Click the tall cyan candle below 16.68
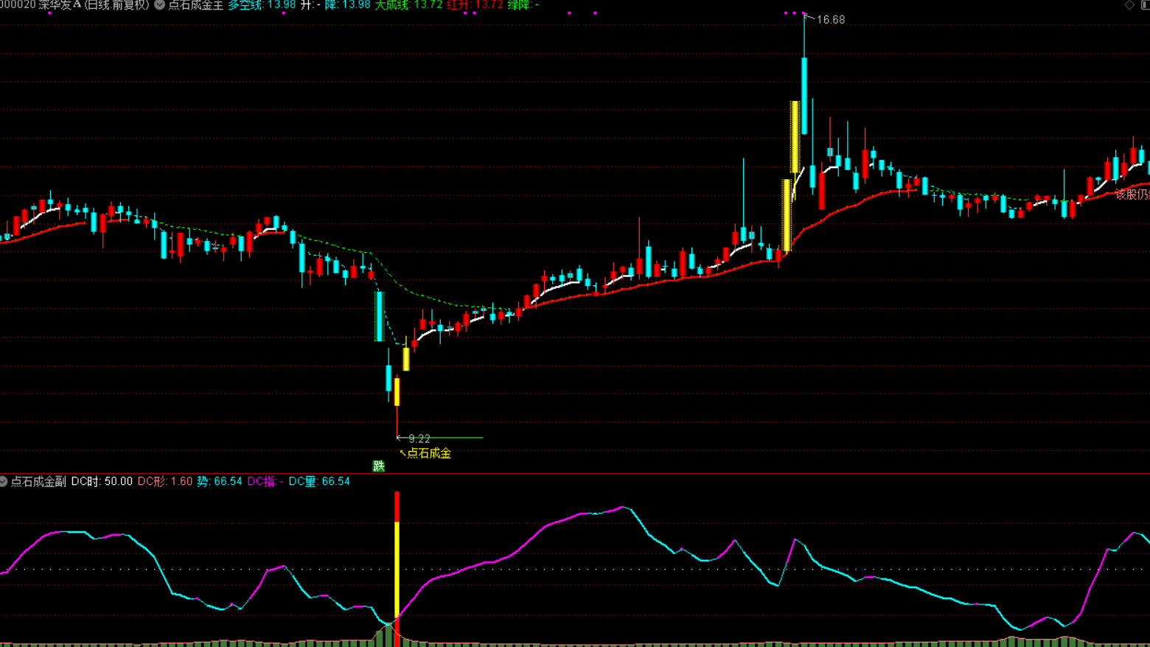 (804, 96)
